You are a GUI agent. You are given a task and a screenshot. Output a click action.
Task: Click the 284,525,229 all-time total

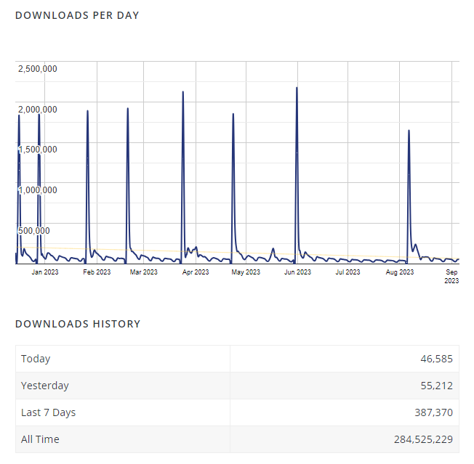pyautogui.click(x=418, y=439)
